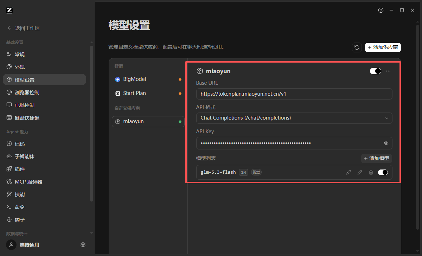Refresh the provider list icon
Viewport: 422px width, 256px height.
(x=357, y=47)
